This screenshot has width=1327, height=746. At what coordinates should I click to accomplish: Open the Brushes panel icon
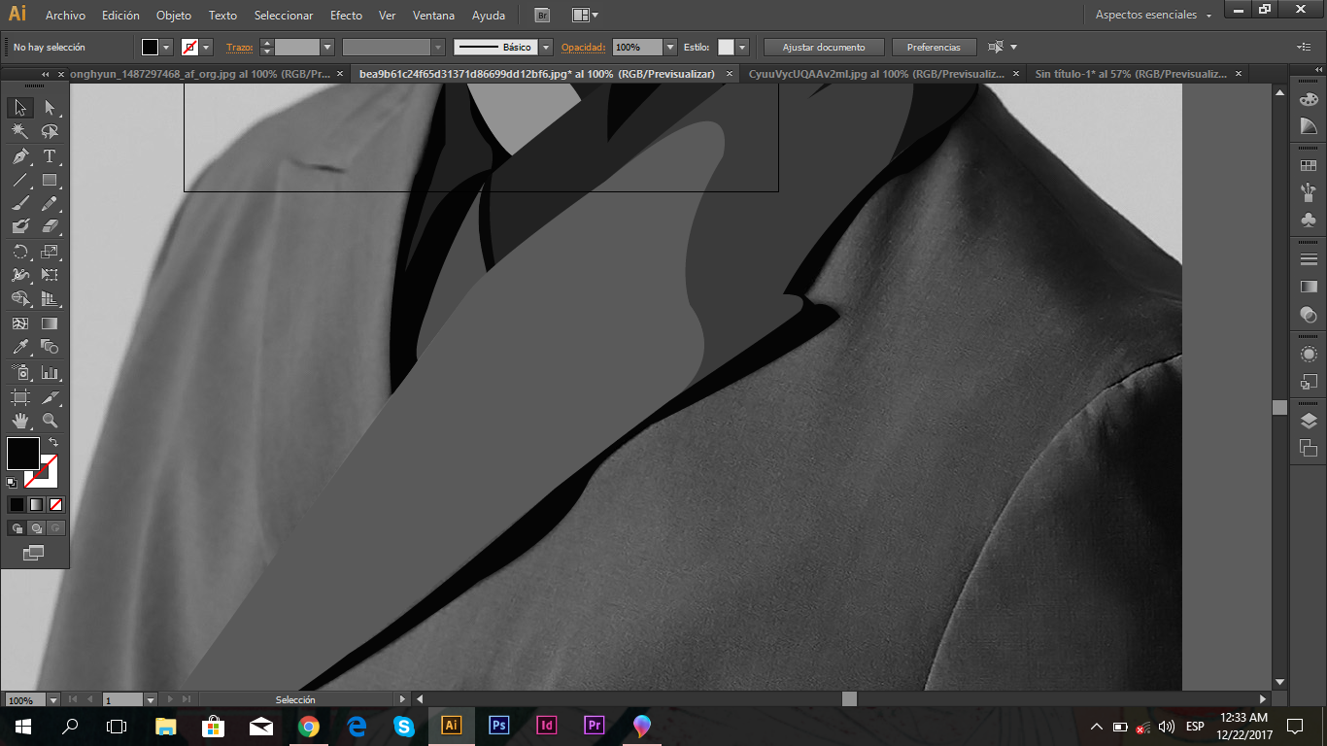pos(1309,192)
